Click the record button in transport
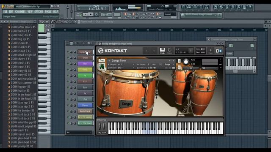 point(97,14)
